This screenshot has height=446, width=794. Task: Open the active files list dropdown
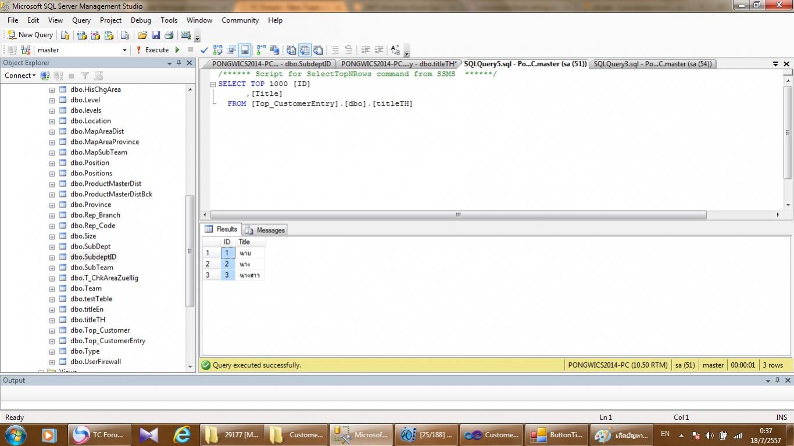point(775,64)
